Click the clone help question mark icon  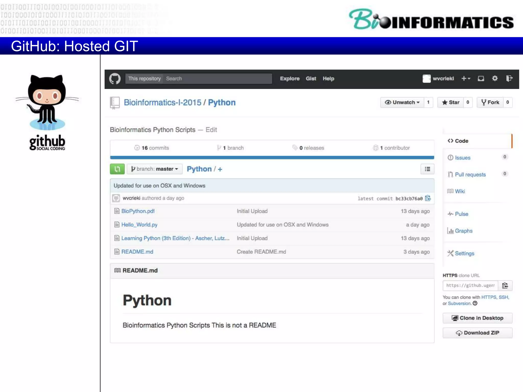coord(475,303)
